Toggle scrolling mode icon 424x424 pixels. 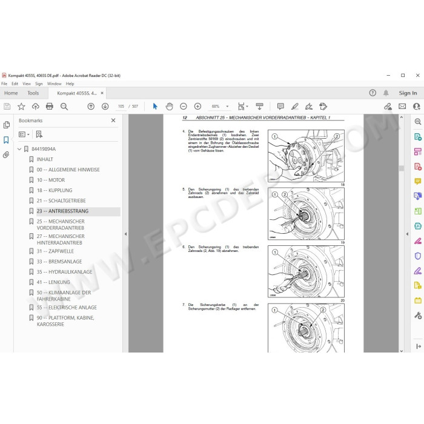pos(259,106)
